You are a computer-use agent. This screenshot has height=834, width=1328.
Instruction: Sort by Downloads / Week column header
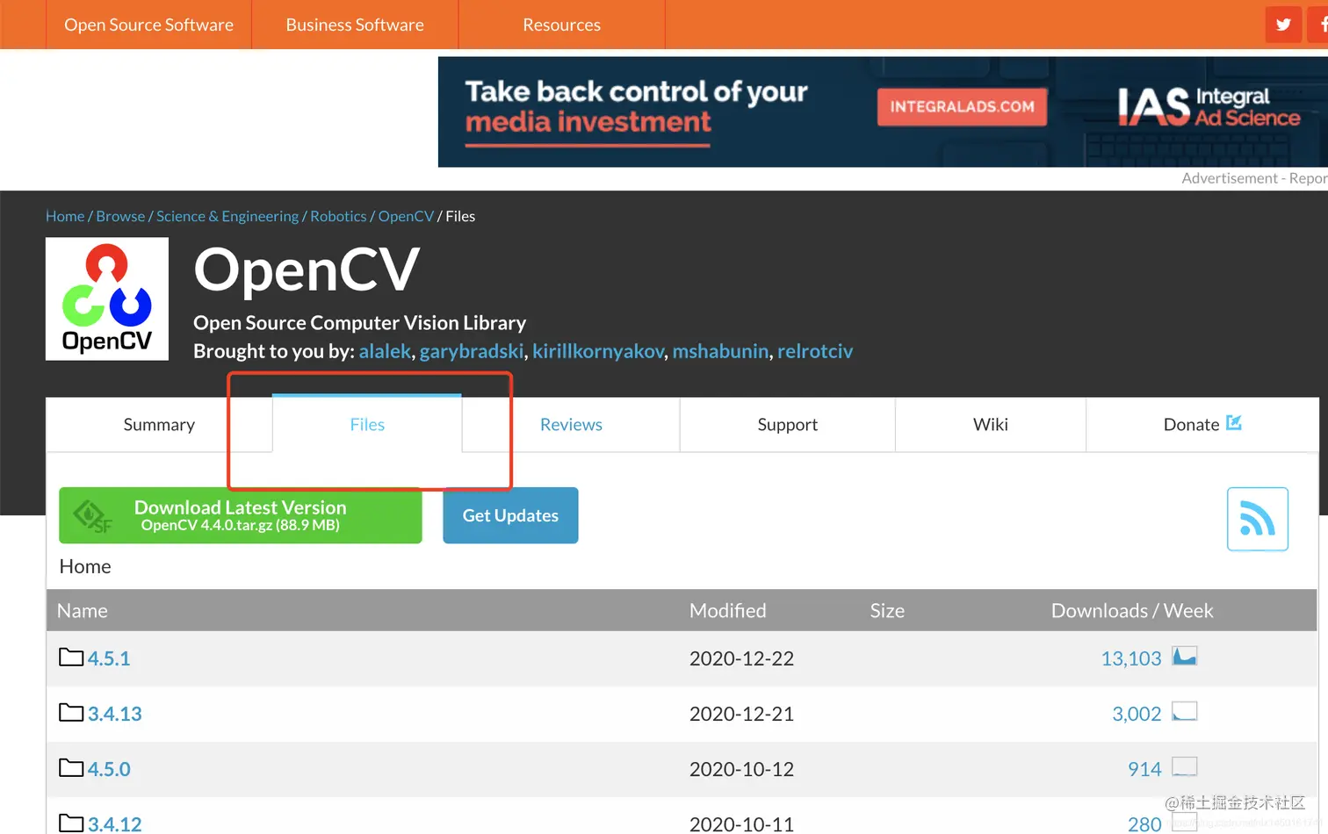point(1132,610)
